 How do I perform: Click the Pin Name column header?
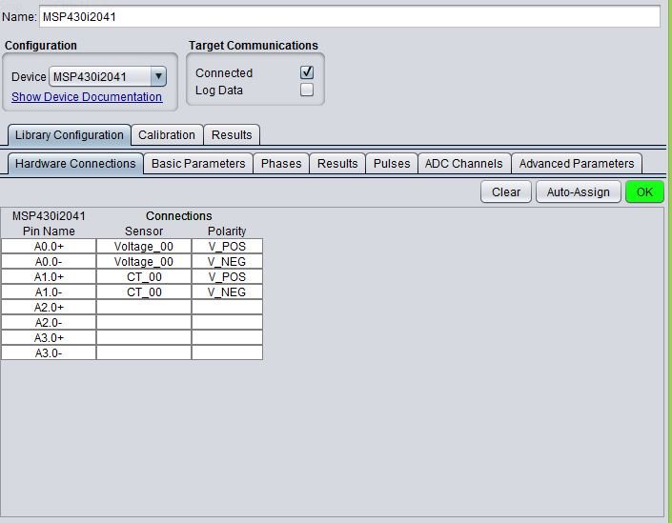click(49, 231)
